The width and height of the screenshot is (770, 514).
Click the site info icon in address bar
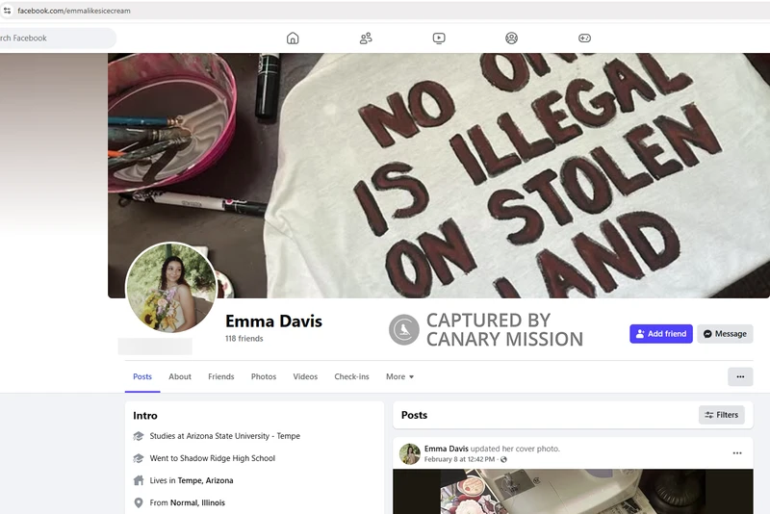point(7,11)
